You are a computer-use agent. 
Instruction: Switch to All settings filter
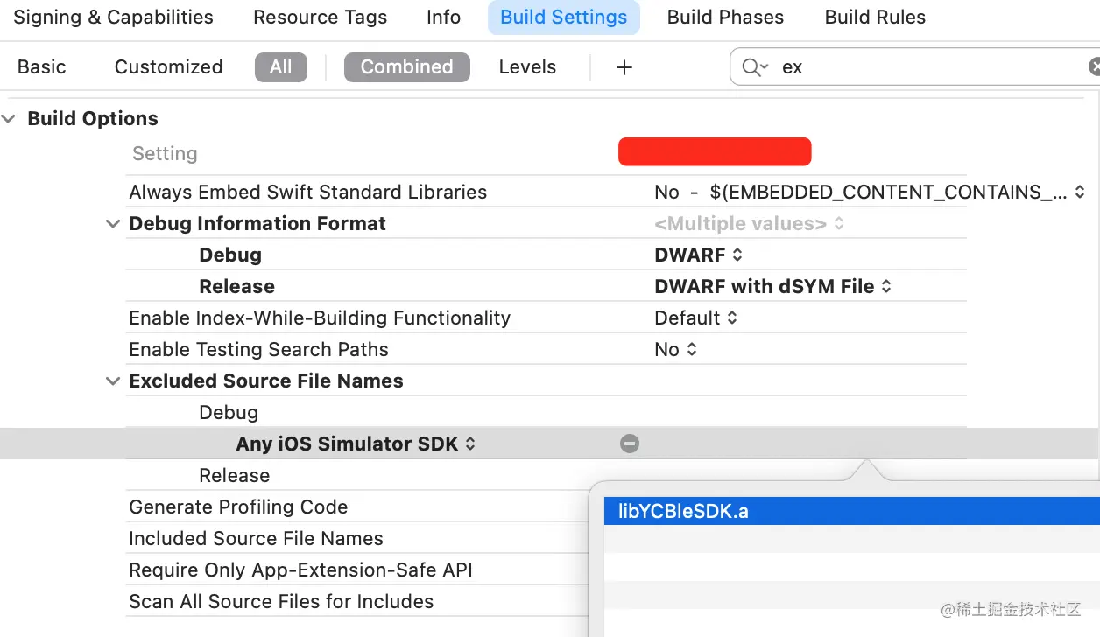[280, 67]
